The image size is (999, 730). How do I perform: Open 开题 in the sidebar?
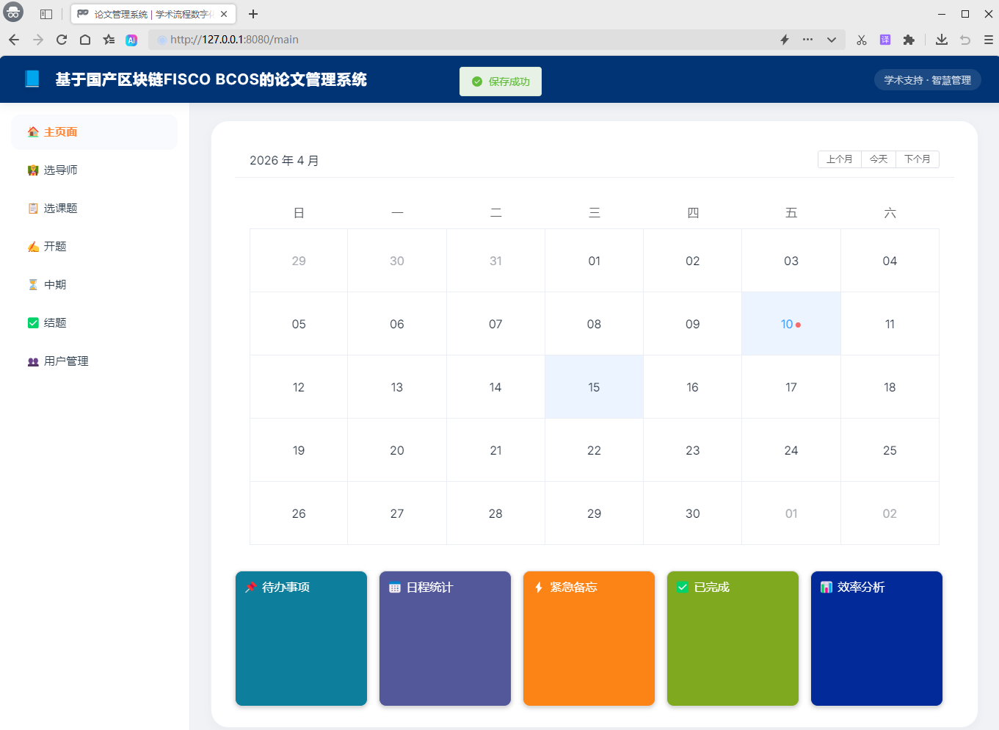coord(94,247)
